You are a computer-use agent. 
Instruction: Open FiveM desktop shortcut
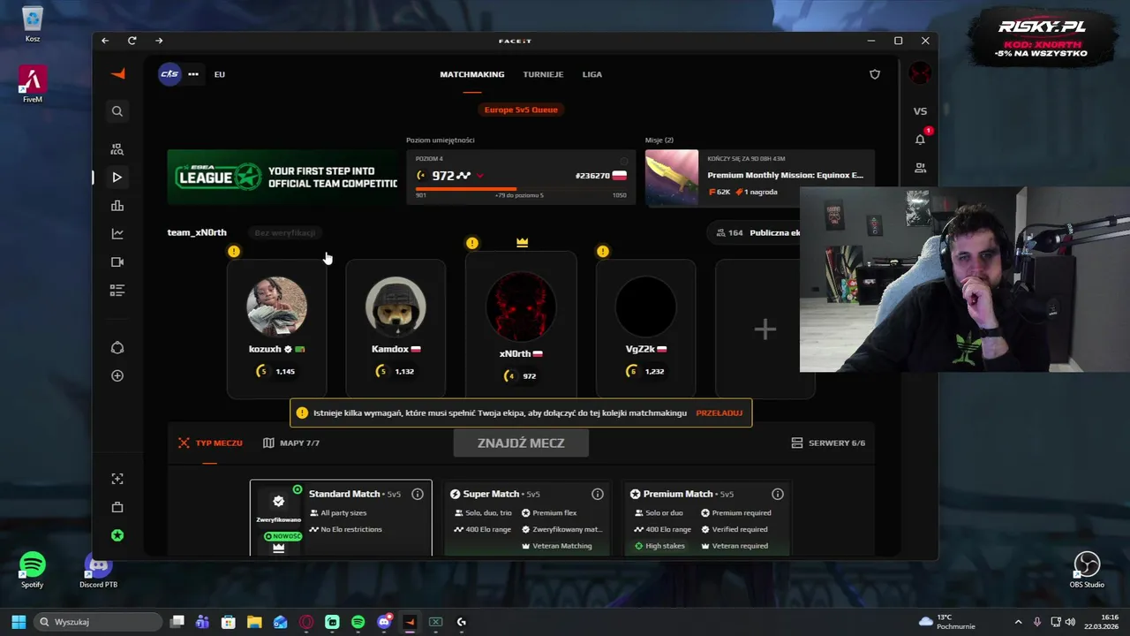click(33, 85)
